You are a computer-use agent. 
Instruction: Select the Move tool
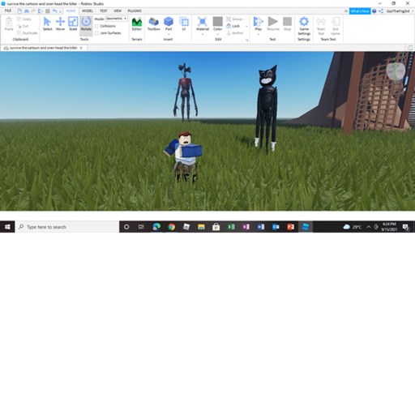click(x=60, y=24)
